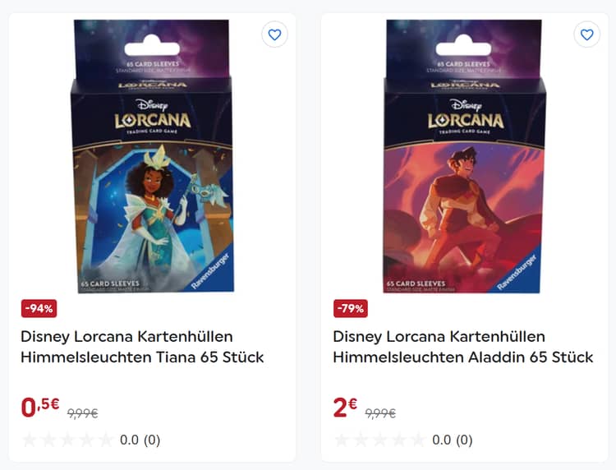Viewport: 616px width, 470px height.
Task: Open Kartenhüllen Himmelsleuchten Tiana product title
Action: 142,347
